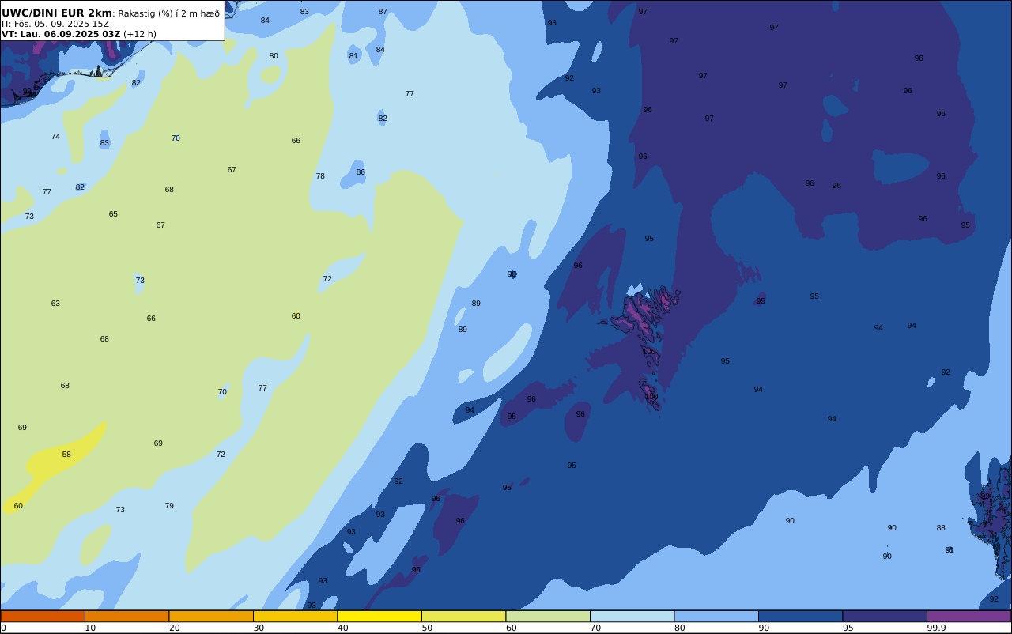Click the parameter text 'Rakastig (%) í 2 m hæð'
Image resolution: width=1012 pixels, height=634 pixels.
click(x=169, y=13)
